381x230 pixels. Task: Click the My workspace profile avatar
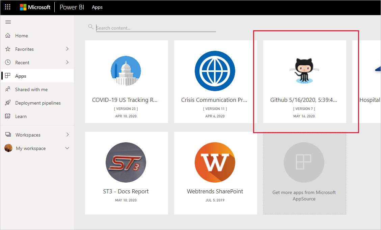(x=8, y=148)
